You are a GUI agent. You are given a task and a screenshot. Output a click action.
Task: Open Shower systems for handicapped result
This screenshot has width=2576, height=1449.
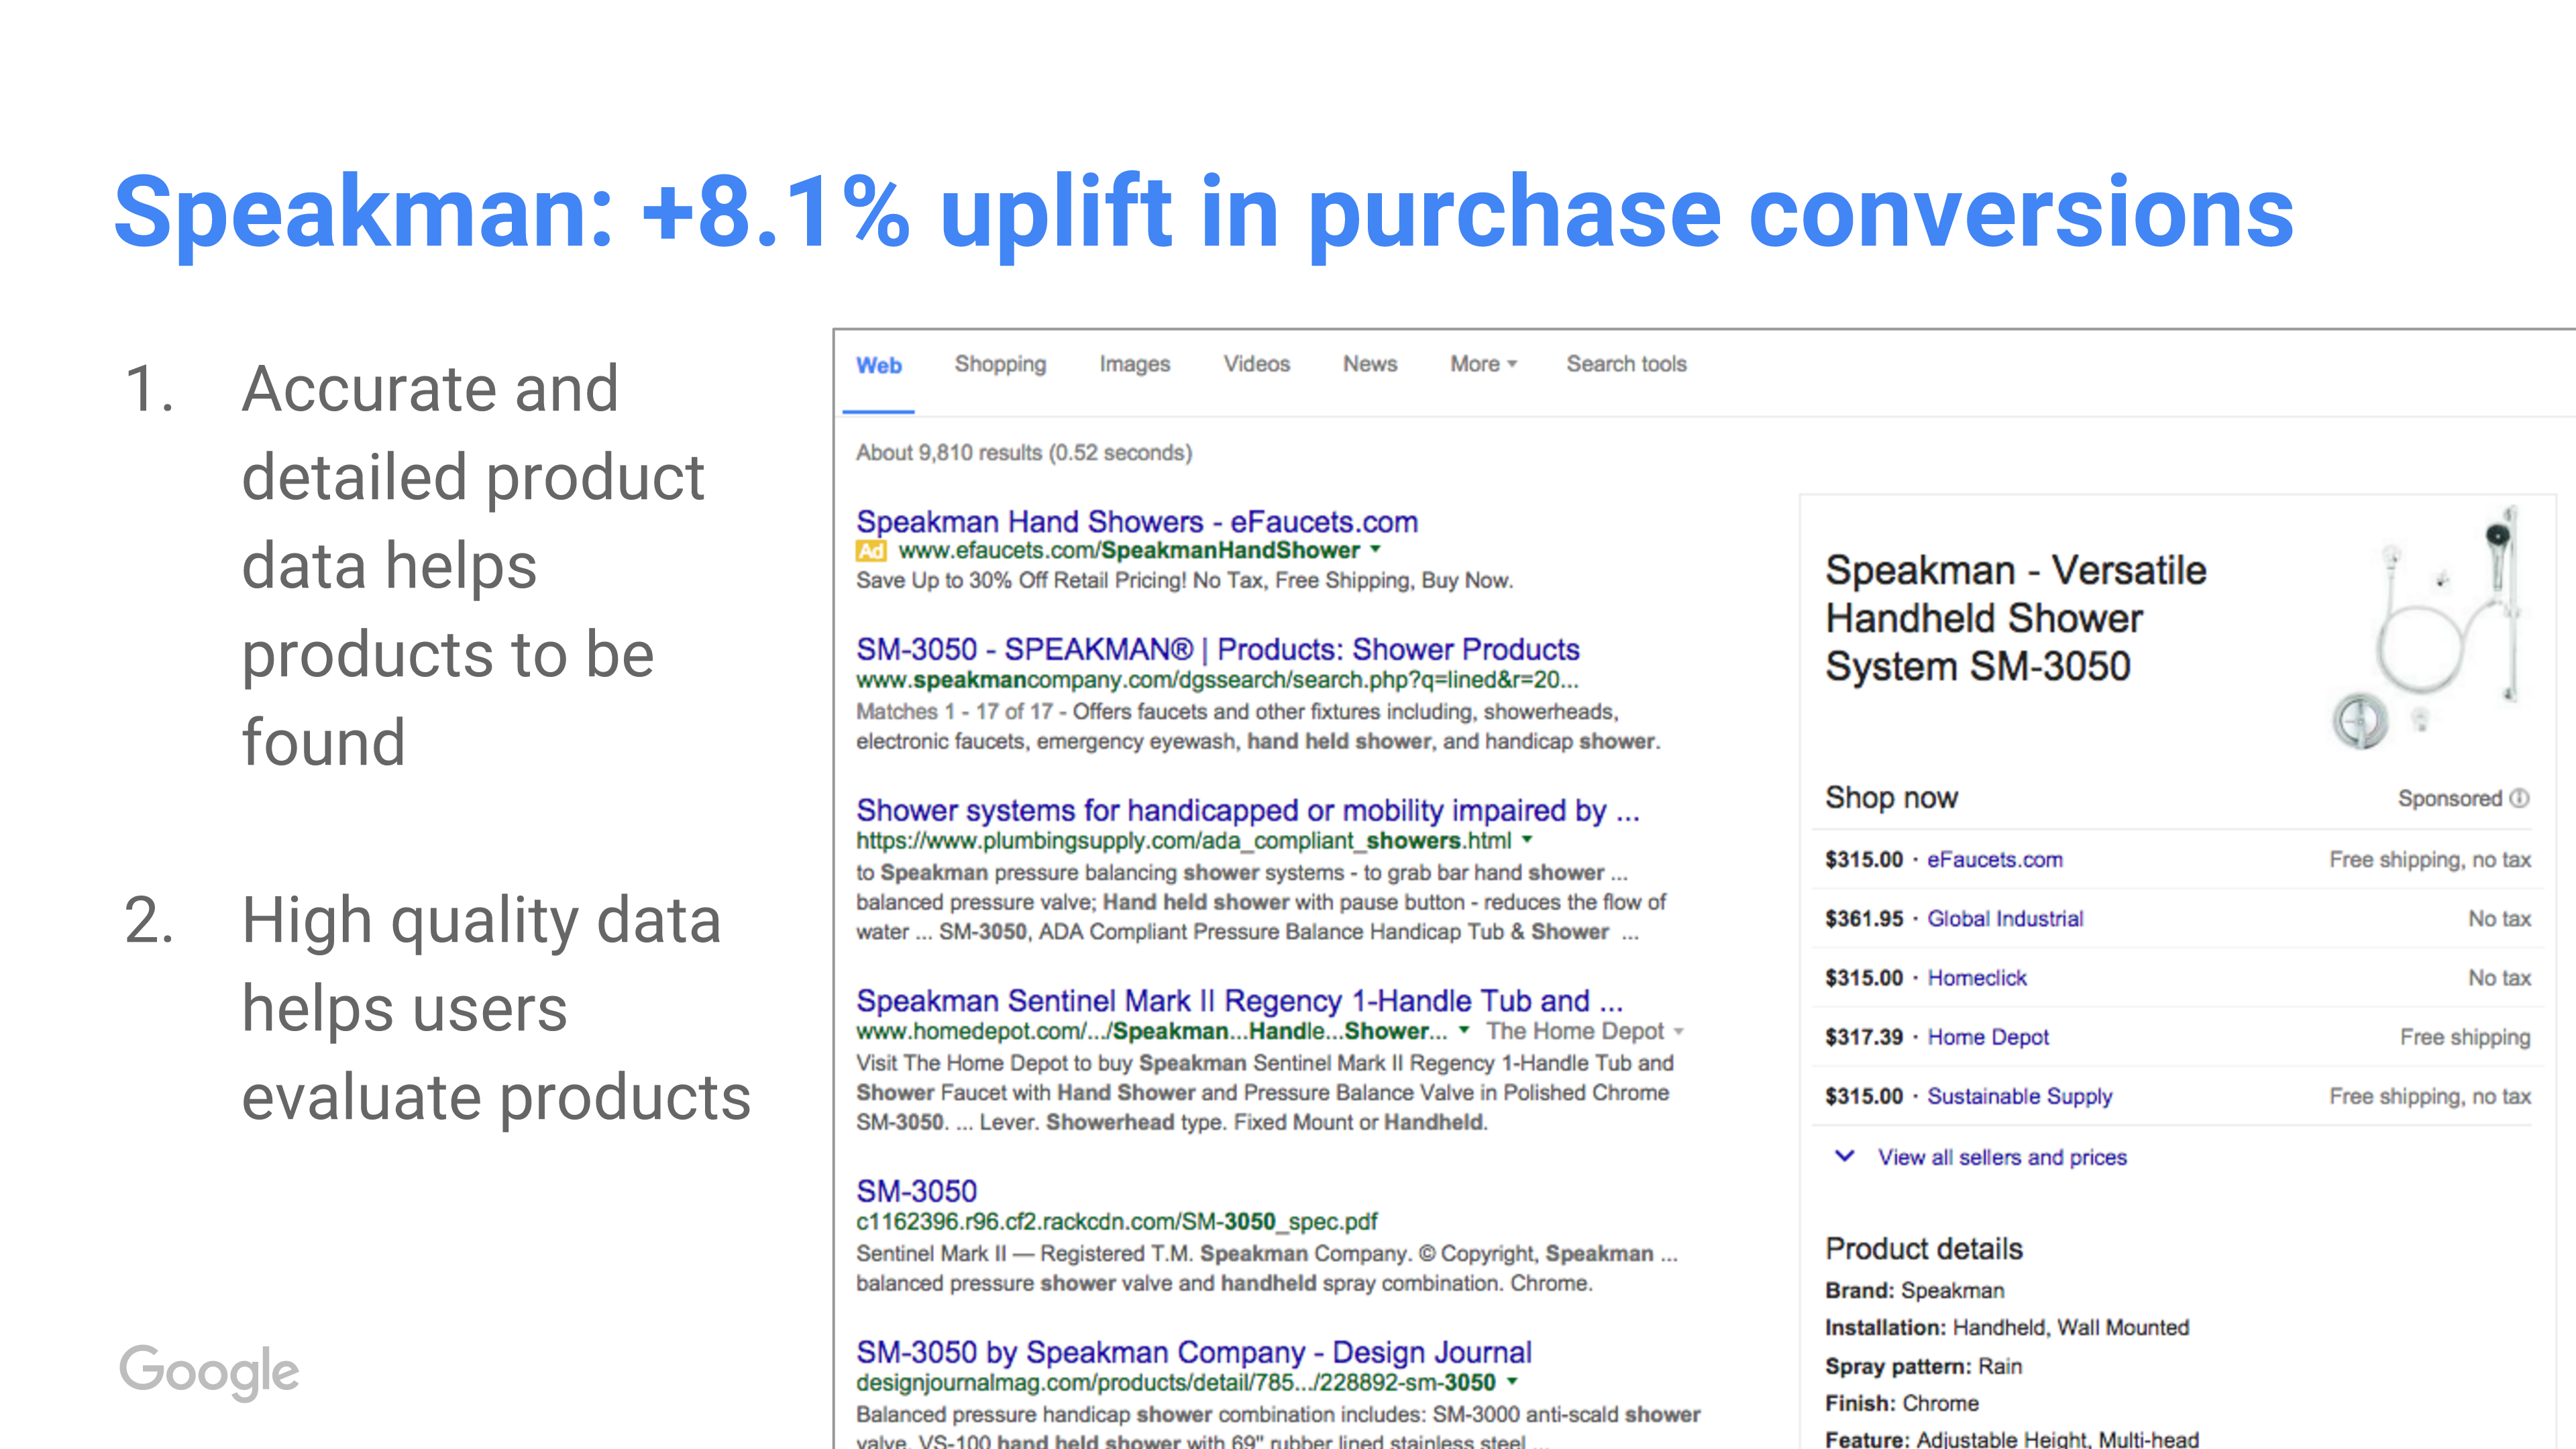coord(1247,810)
